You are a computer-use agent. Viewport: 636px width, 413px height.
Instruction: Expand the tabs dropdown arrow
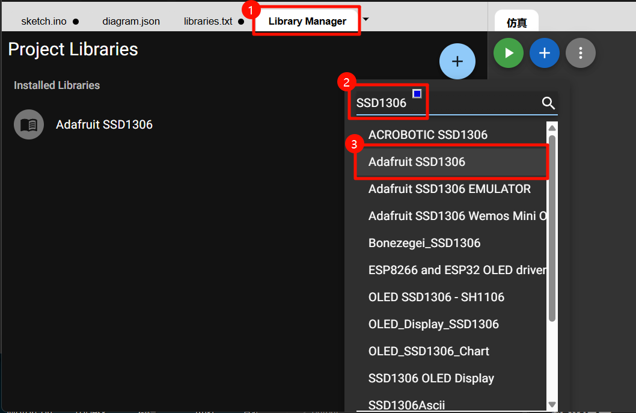365,19
